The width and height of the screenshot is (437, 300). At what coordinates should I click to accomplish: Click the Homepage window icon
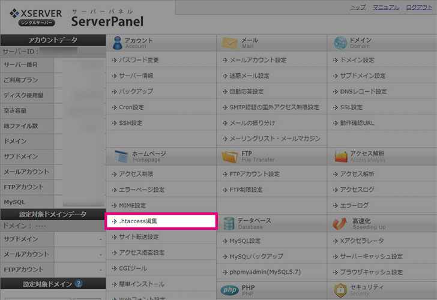[x=121, y=157]
